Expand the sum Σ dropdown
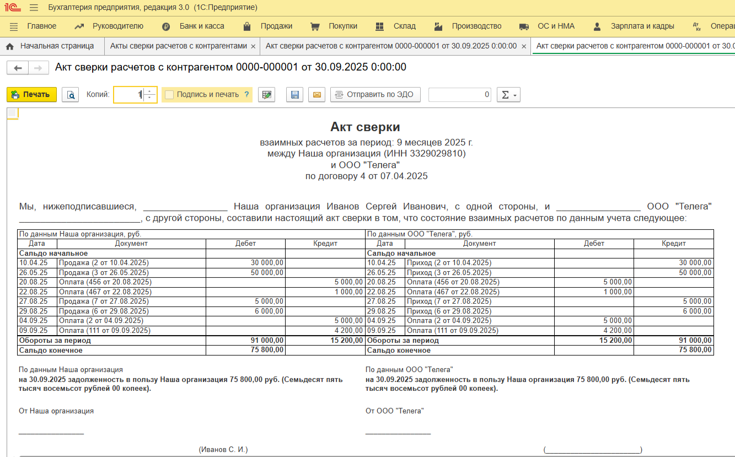735x457 pixels. coord(508,95)
